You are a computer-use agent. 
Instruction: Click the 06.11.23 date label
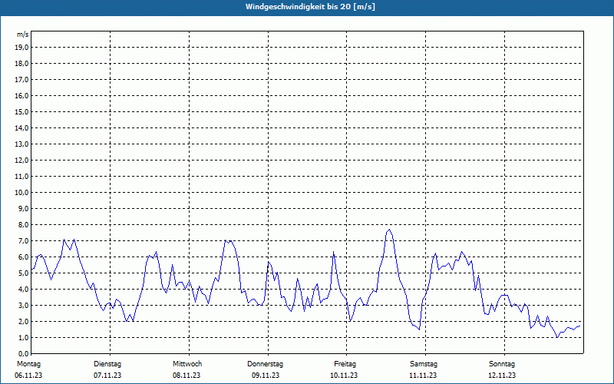(x=28, y=376)
